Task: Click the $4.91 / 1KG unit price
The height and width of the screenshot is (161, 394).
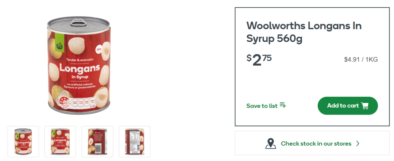Action: 361,60
